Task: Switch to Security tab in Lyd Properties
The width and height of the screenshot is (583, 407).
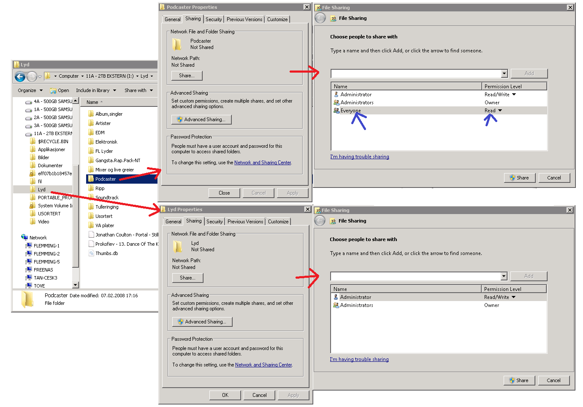Action: (214, 222)
